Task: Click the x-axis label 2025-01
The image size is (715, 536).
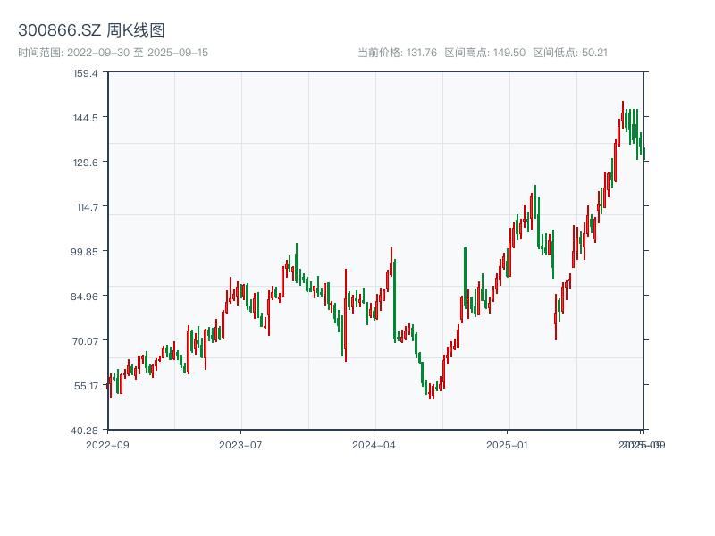Action: 507,445
